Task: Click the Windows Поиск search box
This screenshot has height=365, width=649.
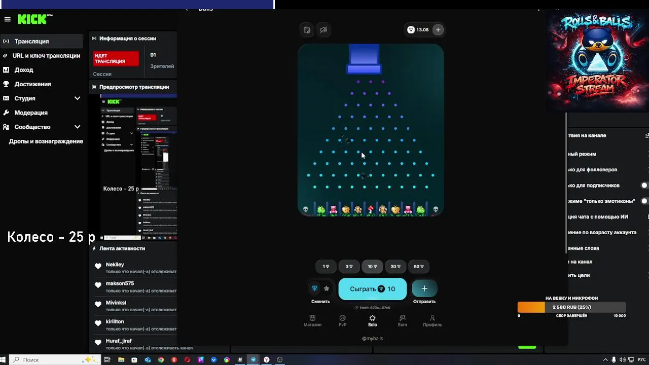Action: (55, 359)
